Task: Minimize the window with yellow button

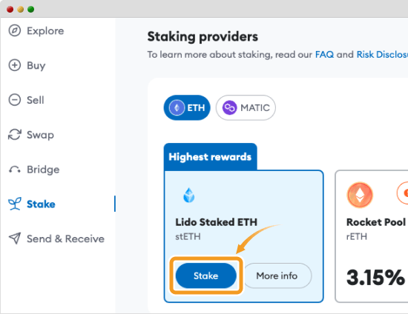Action: click(21, 10)
